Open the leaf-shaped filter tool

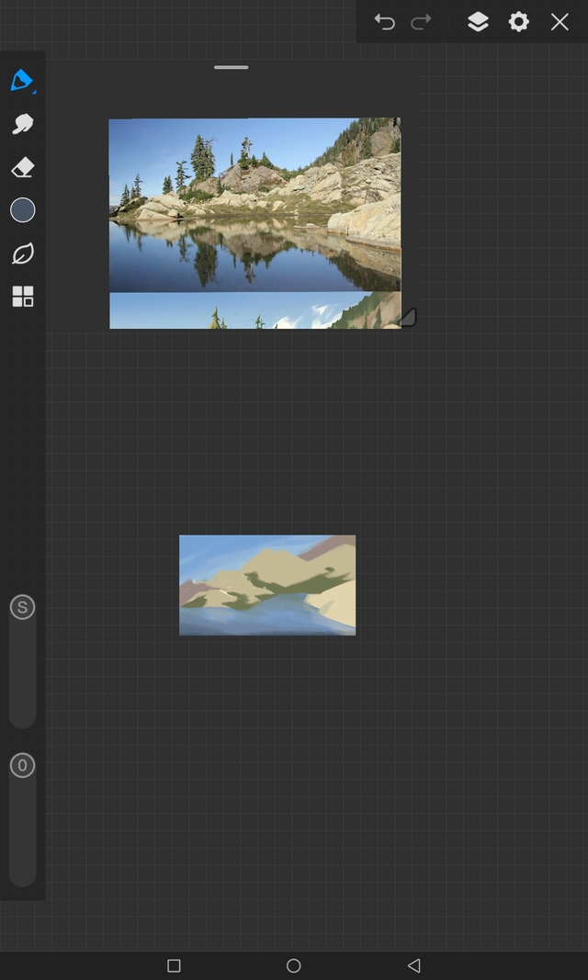(22, 253)
